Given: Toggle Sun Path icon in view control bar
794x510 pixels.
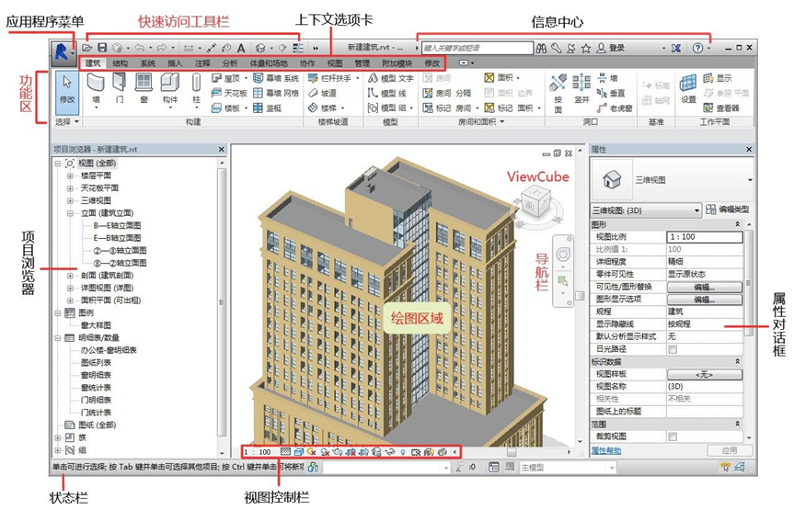Looking at the screenshot, I should pyautogui.click(x=311, y=452).
